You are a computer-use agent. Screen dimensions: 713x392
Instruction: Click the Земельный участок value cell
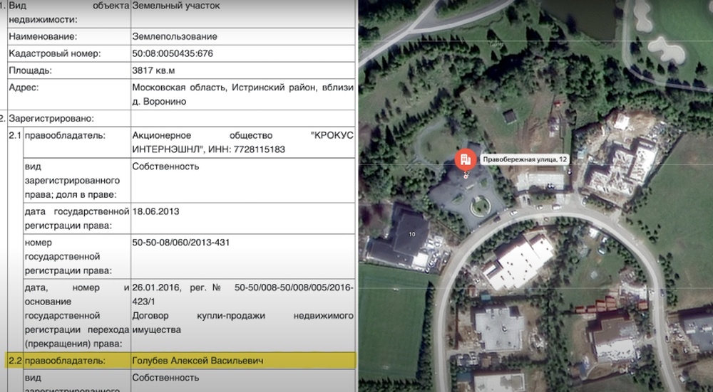tap(176, 6)
